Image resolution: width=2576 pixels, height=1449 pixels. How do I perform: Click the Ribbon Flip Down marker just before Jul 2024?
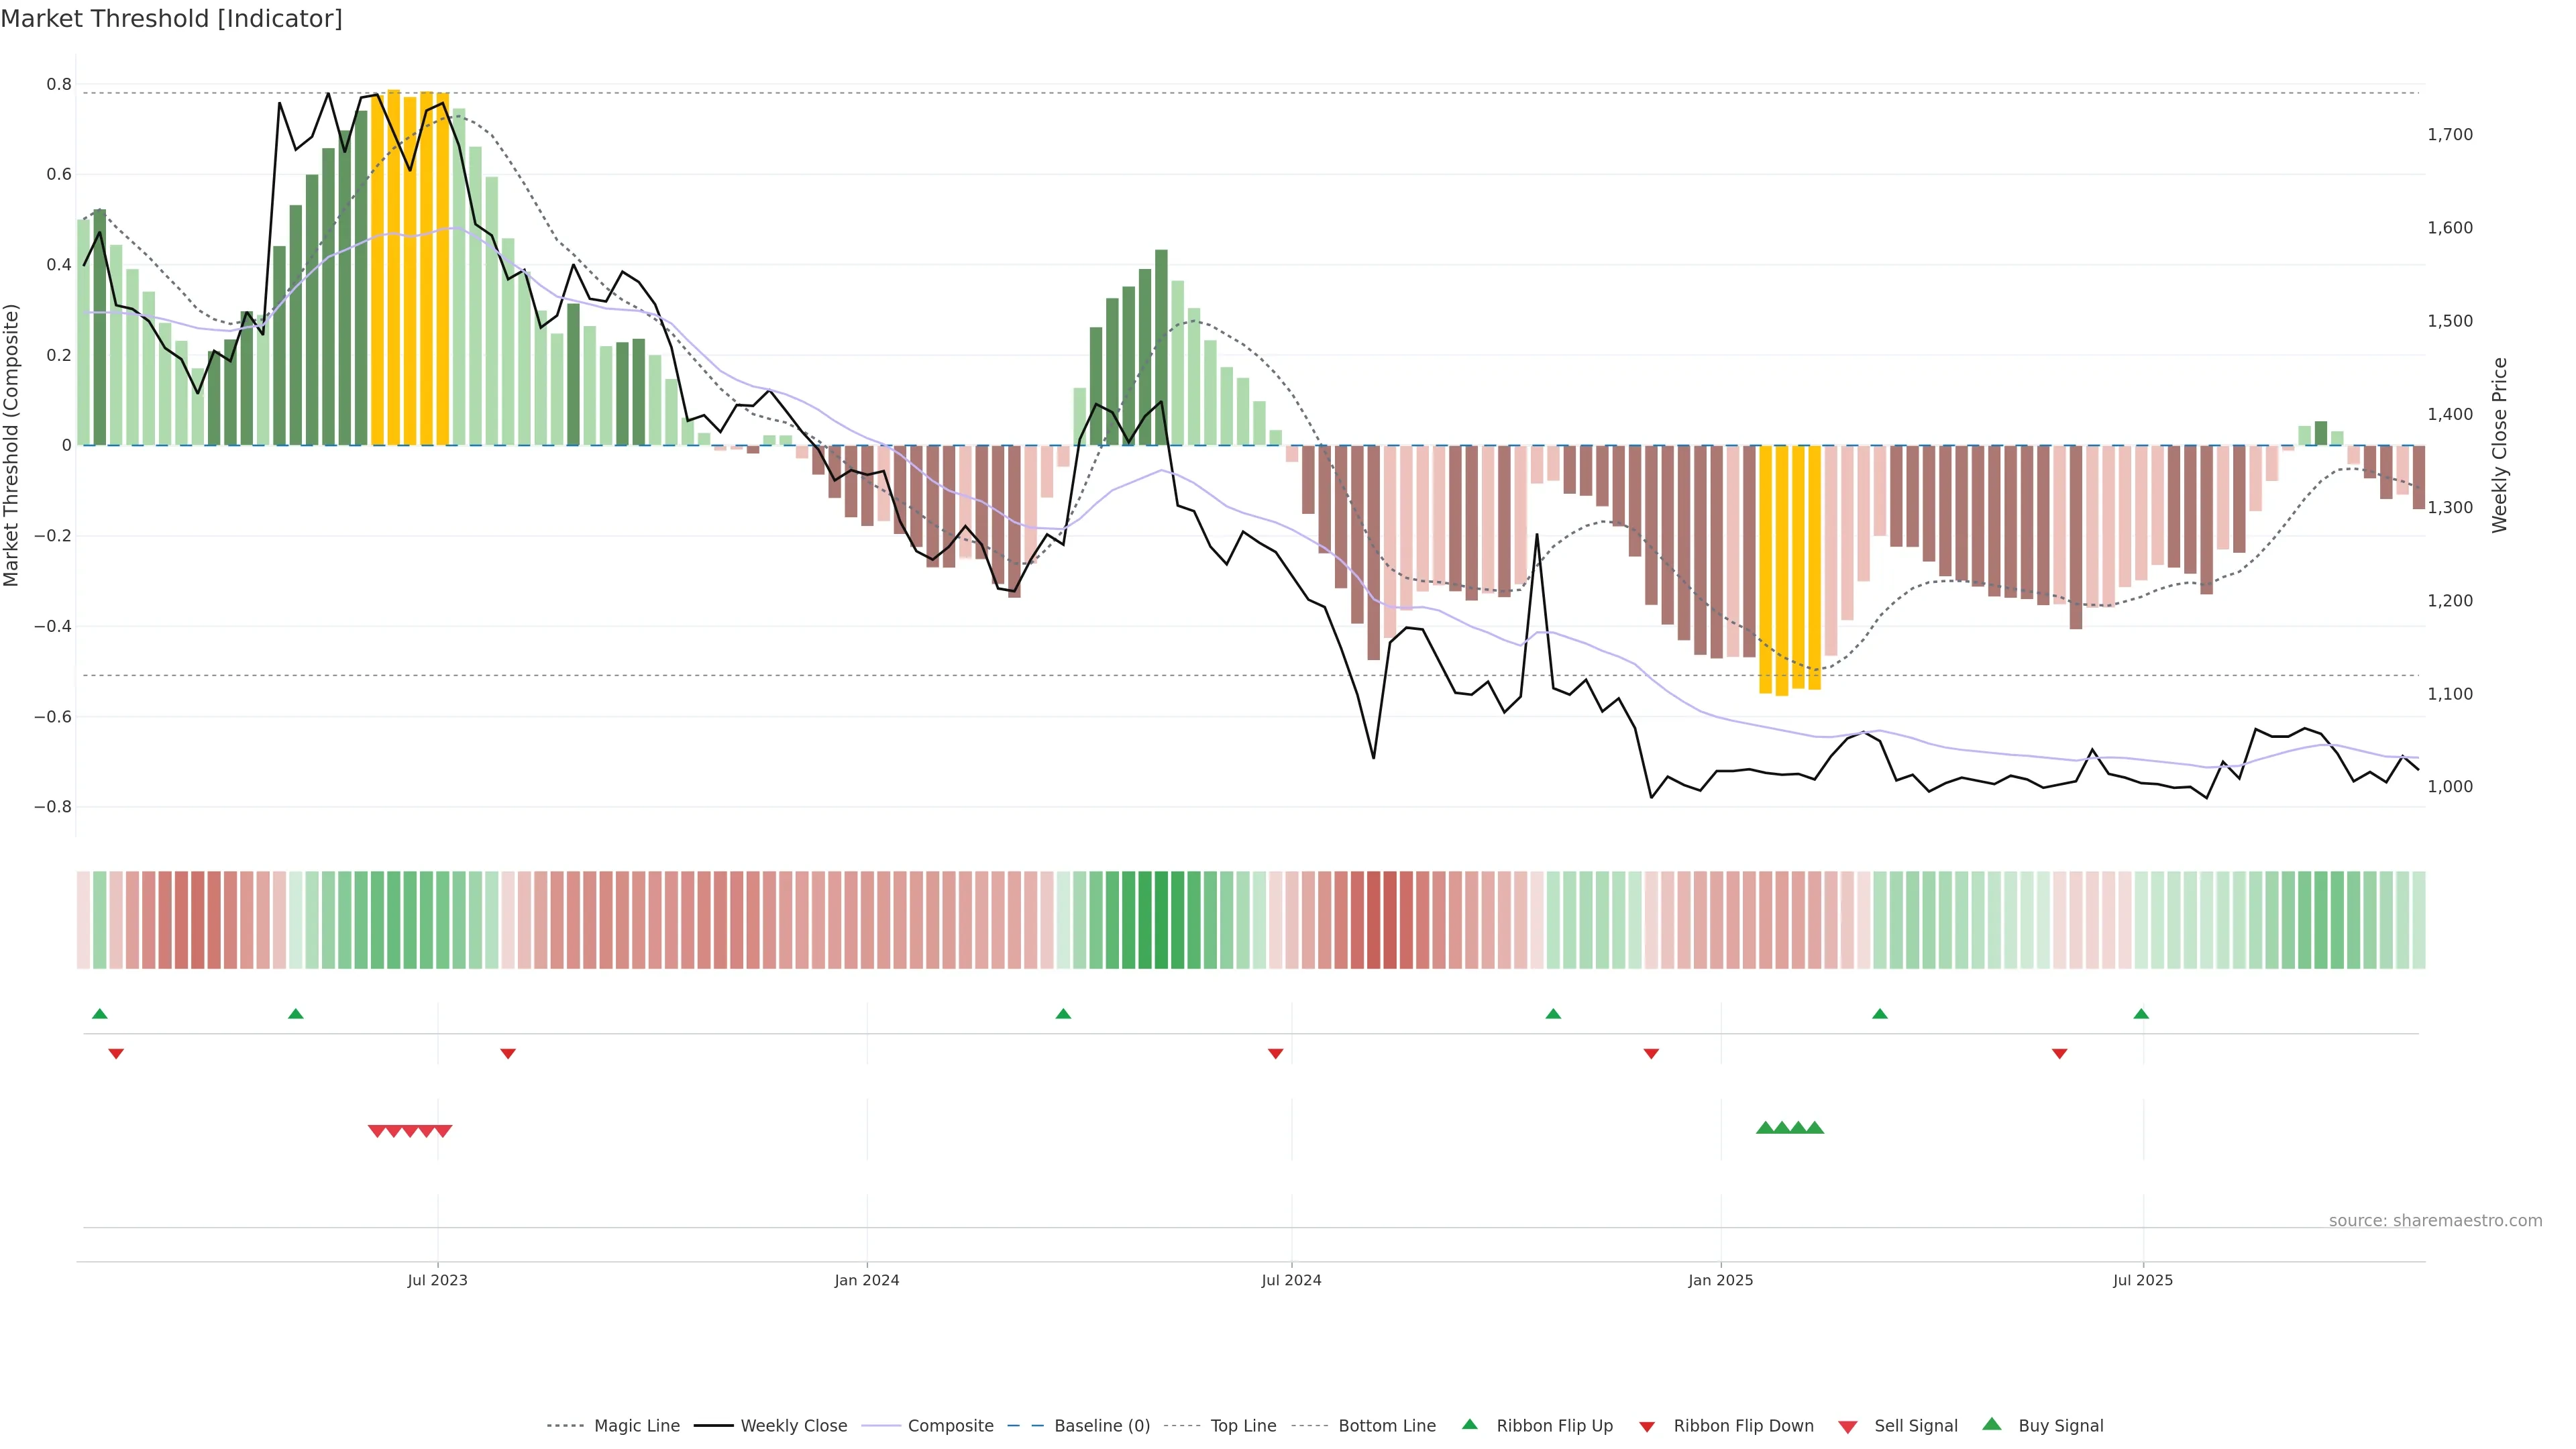(1275, 1053)
